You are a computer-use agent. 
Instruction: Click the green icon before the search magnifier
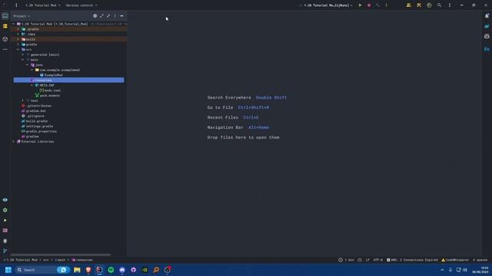[x=429, y=5]
